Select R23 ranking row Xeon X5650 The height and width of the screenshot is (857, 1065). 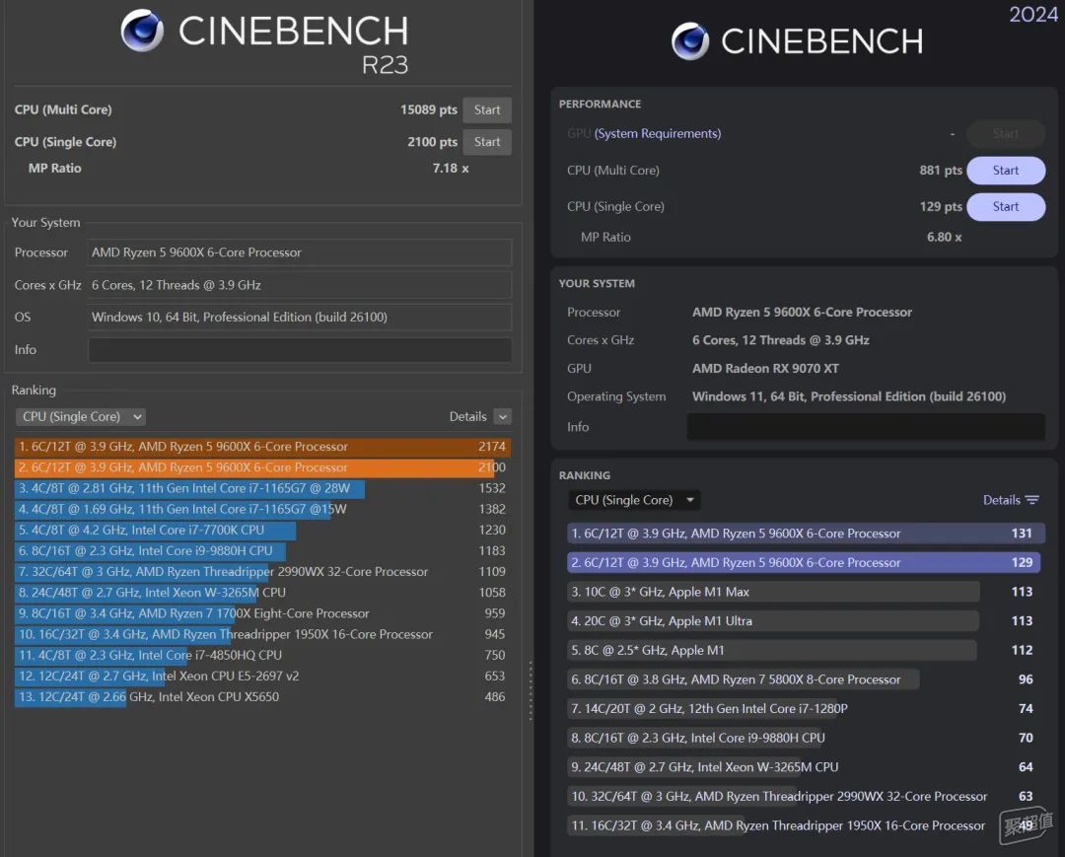click(x=262, y=697)
